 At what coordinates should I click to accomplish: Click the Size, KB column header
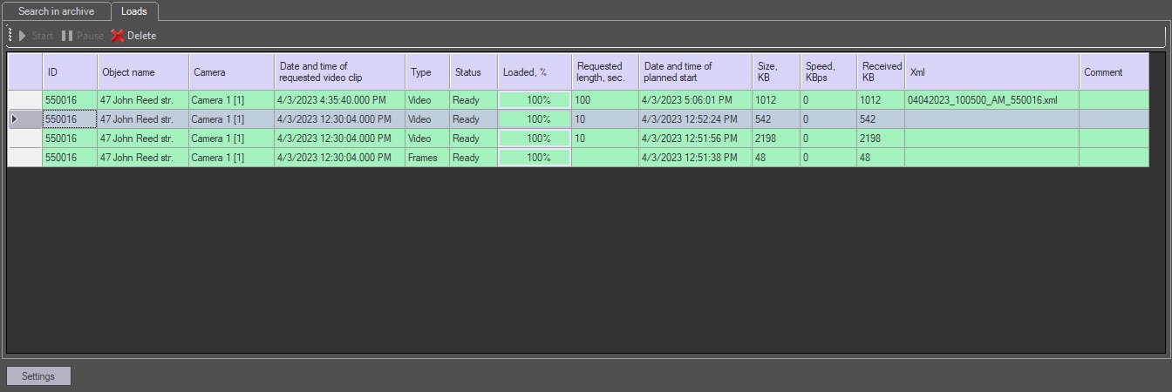[775, 72]
